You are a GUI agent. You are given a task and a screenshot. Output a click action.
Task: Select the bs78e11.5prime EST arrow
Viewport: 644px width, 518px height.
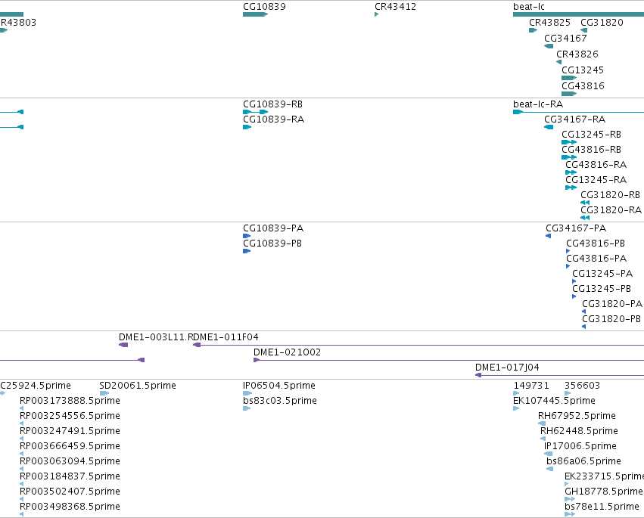570,514
